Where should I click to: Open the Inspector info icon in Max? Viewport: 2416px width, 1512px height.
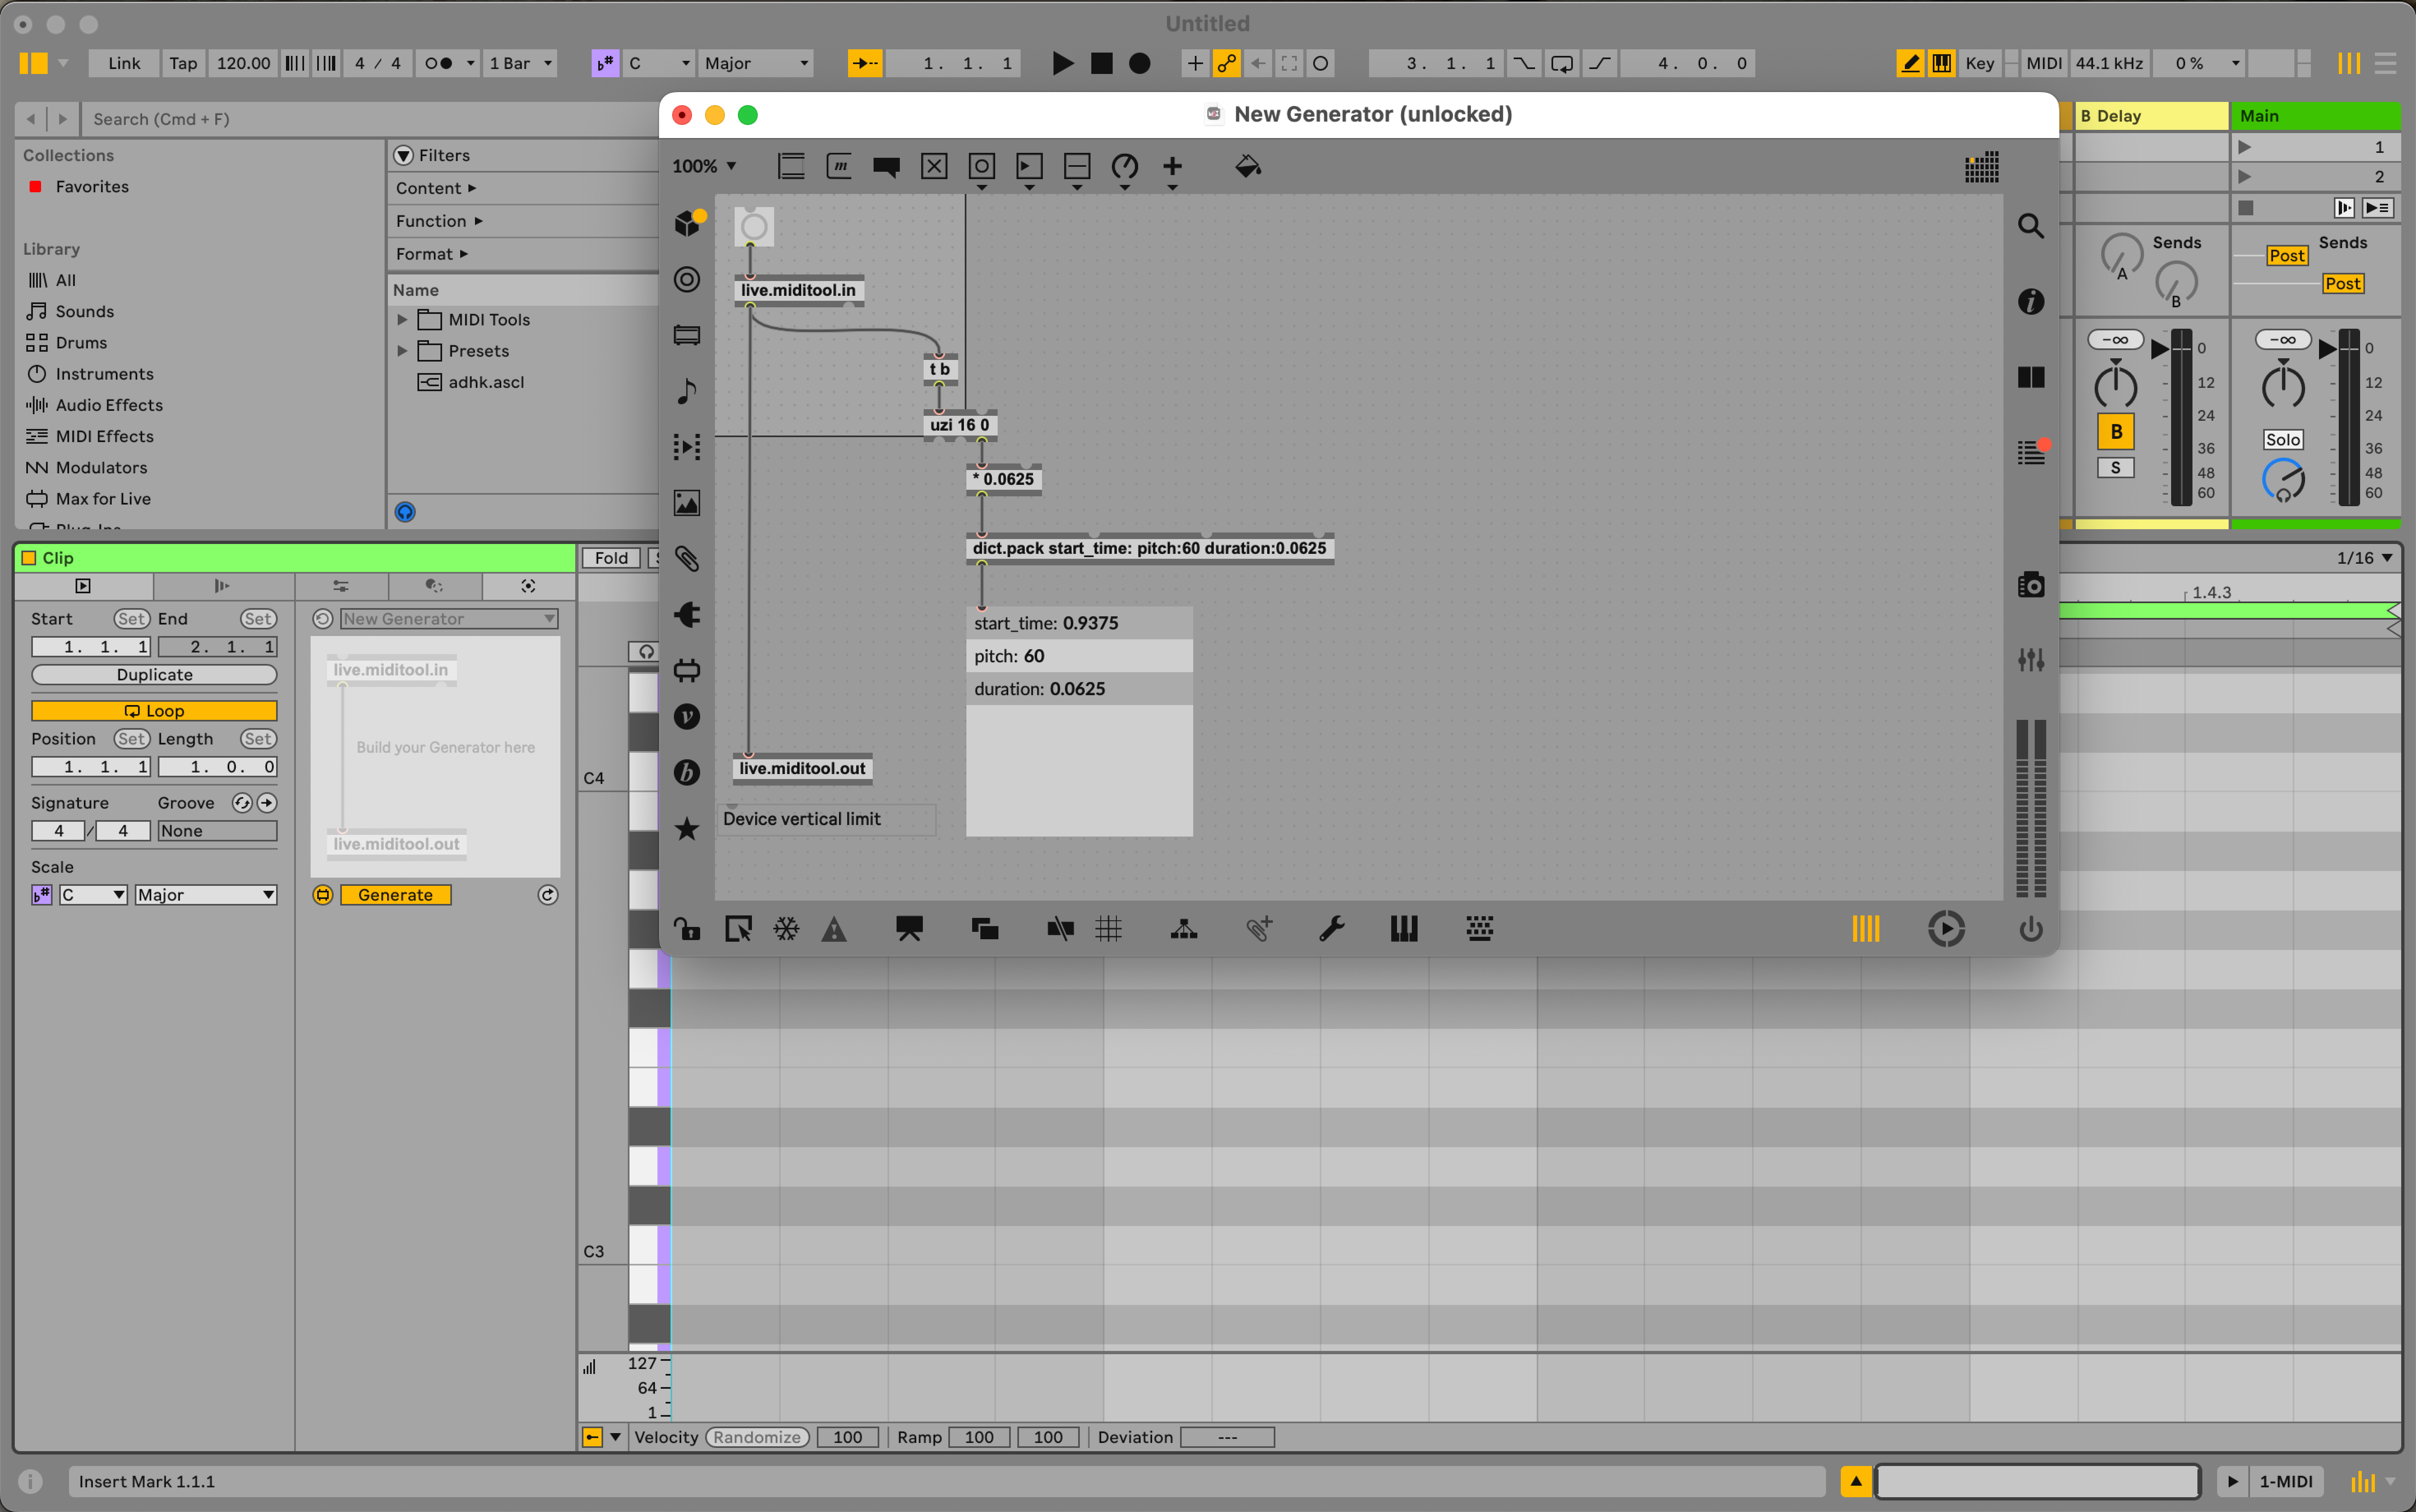(x=2031, y=301)
